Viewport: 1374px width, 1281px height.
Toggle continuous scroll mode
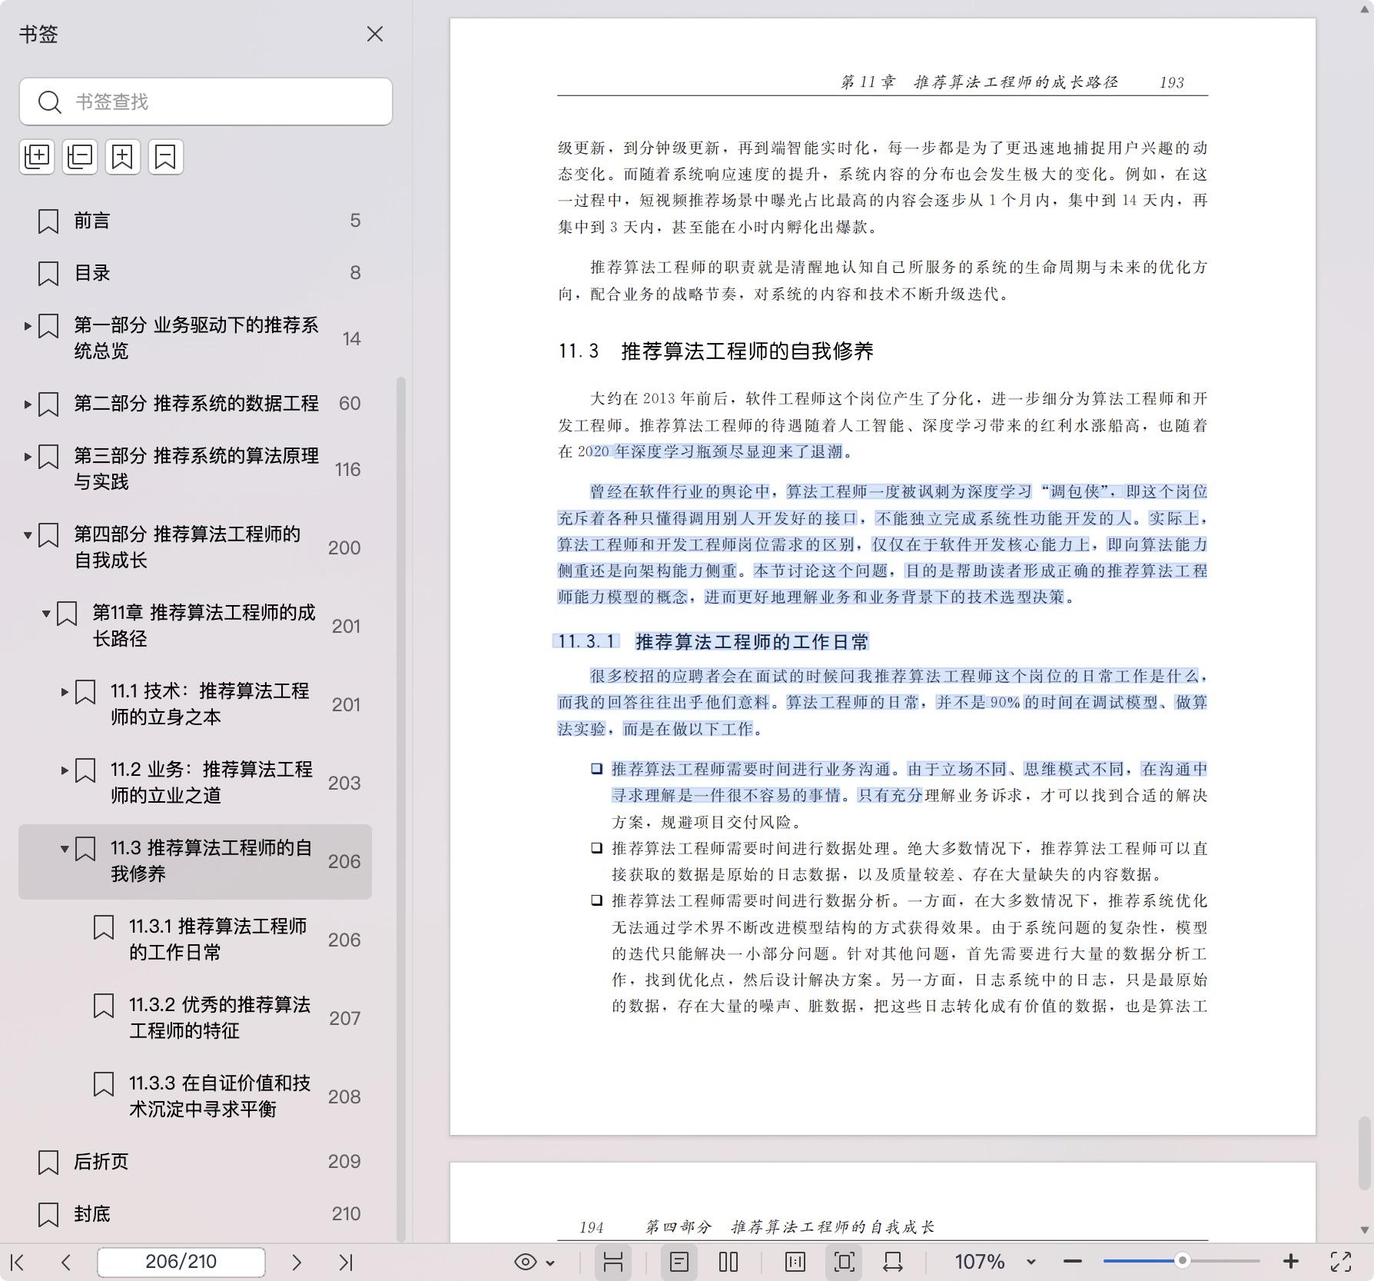pyautogui.click(x=612, y=1262)
